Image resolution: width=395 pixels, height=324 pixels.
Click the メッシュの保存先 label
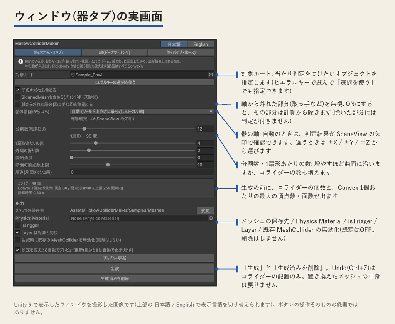(30, 210)
